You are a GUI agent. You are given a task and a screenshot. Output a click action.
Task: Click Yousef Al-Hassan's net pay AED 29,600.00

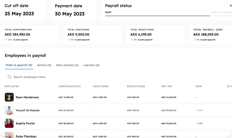click(x=169, y=110)
